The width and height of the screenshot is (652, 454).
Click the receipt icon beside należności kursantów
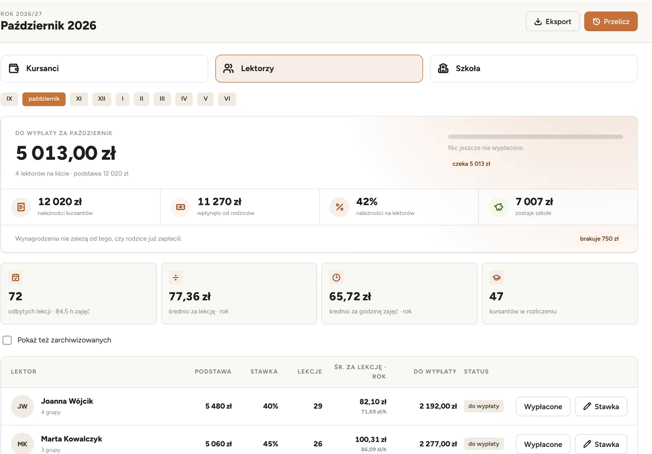pos(21,207)
